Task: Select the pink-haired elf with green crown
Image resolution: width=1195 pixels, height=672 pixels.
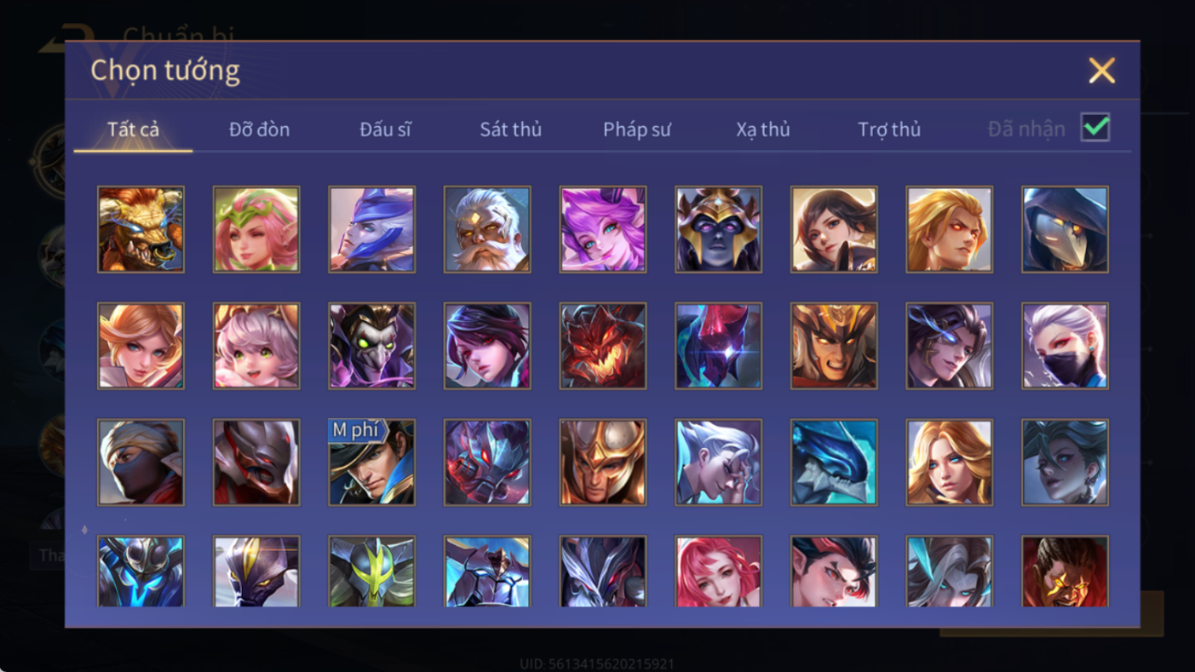Action: [256, 230]
